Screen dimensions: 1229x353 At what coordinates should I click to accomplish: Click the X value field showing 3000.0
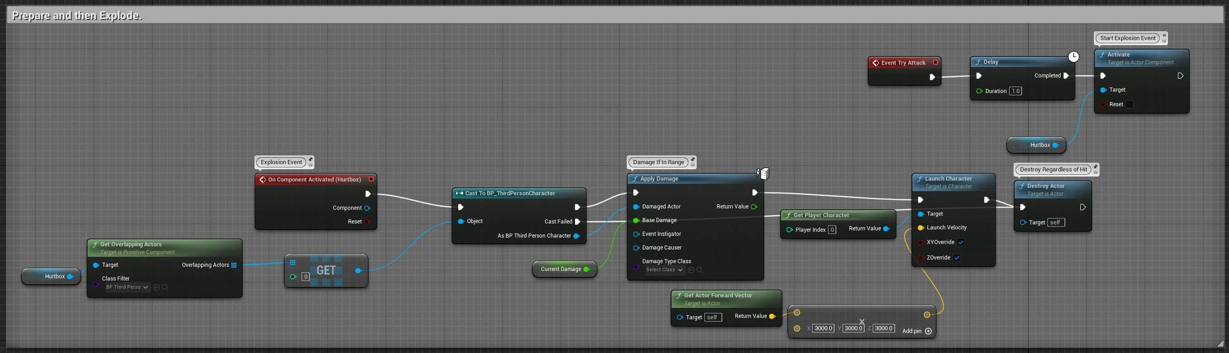823,328
